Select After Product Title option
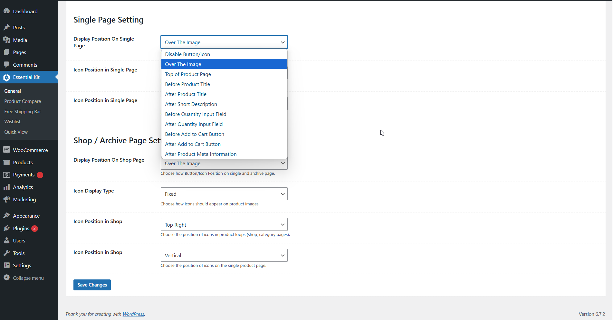The width and height of the screenshot is (613, 320). (x=224, y=94)
